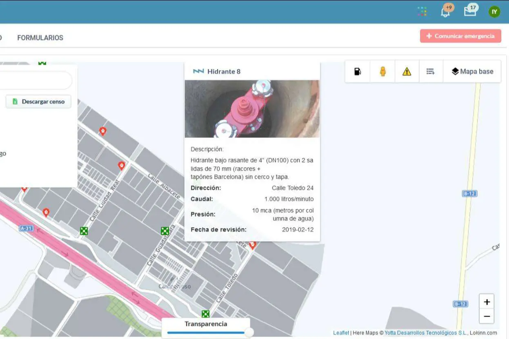Switch to the FORMULARIOS tab

point(40,38)
